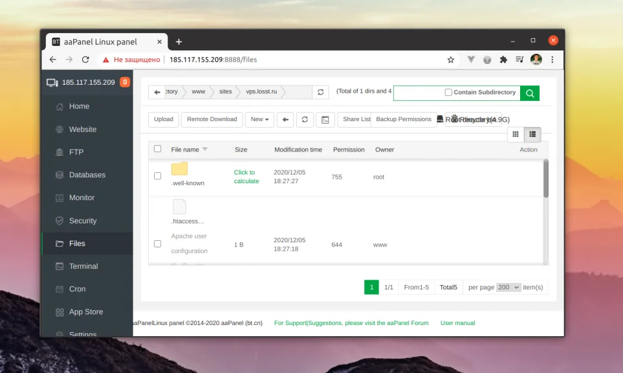Screen dimensions: 623x373
Task: Select the list view icon
Action: pyautogui.click(x=534, y=134)
